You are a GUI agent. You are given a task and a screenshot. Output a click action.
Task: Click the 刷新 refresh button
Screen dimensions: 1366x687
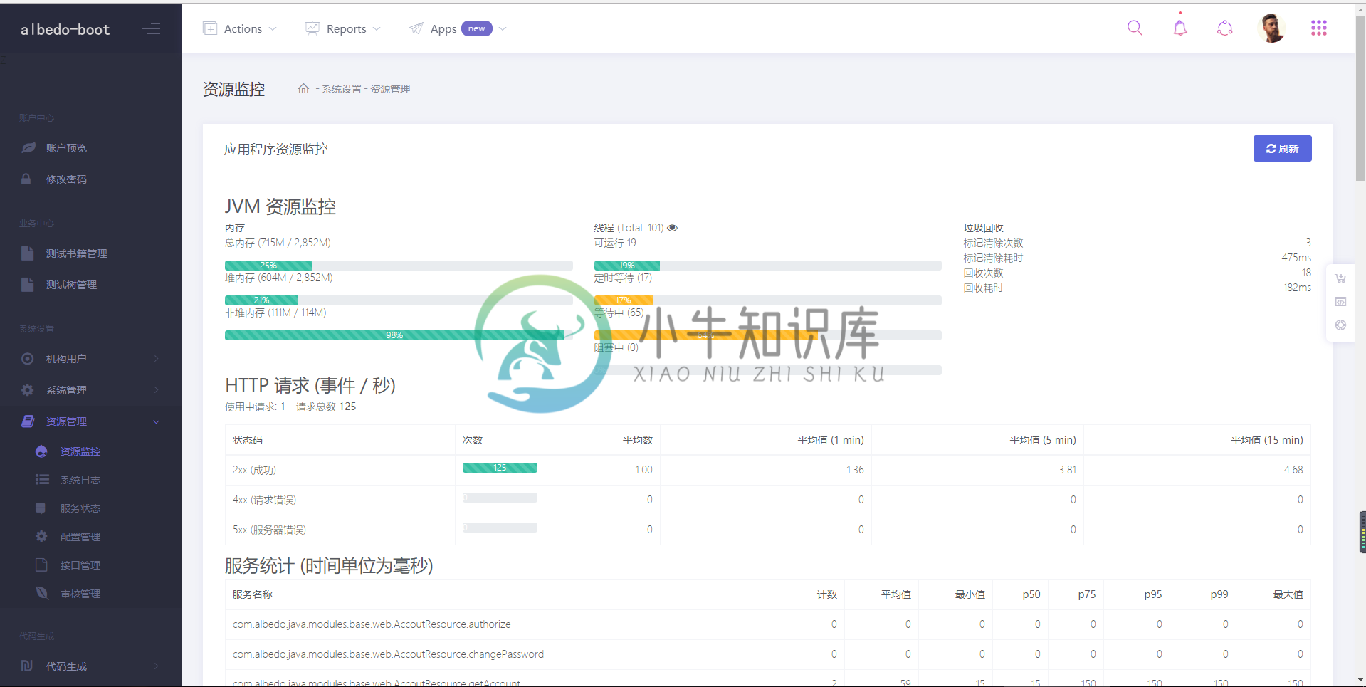point(1283,149)
